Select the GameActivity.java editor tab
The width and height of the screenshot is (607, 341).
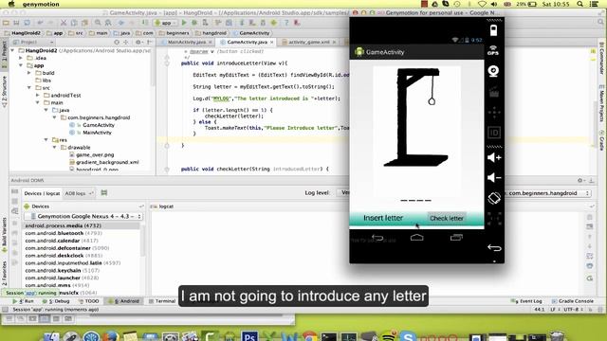point(247,42)
